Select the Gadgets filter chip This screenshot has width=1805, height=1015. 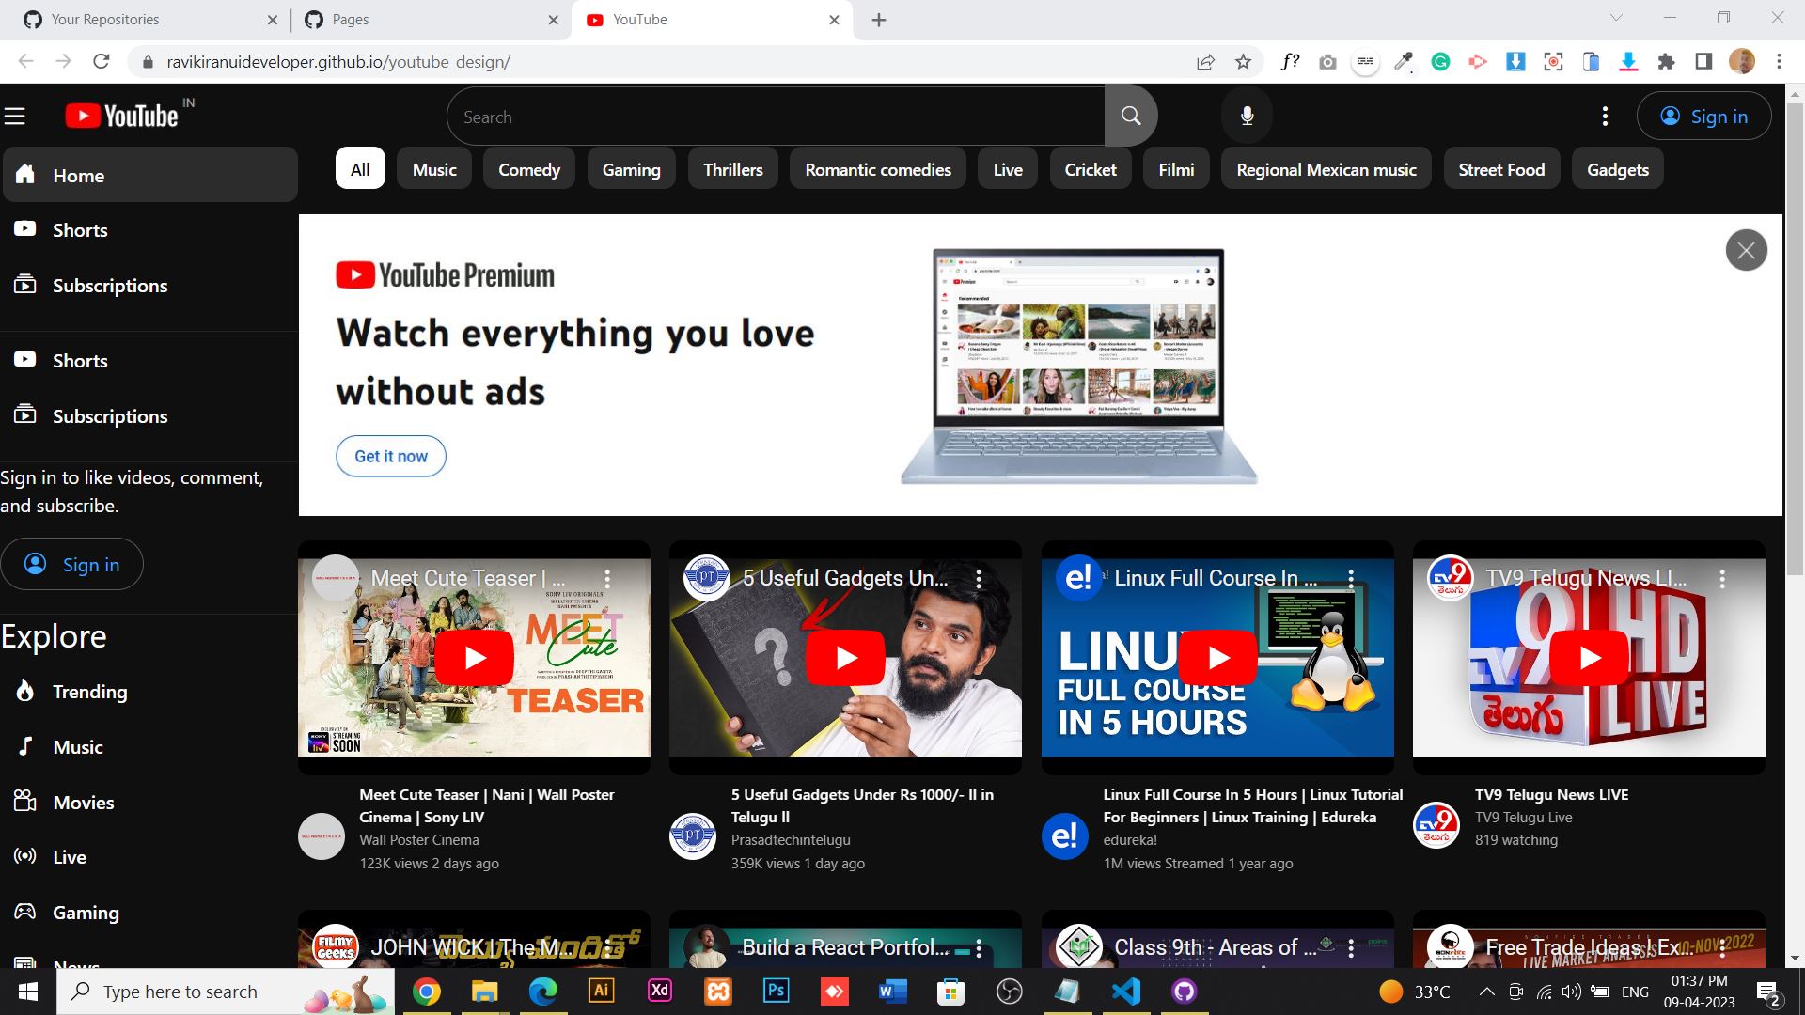1618,169
